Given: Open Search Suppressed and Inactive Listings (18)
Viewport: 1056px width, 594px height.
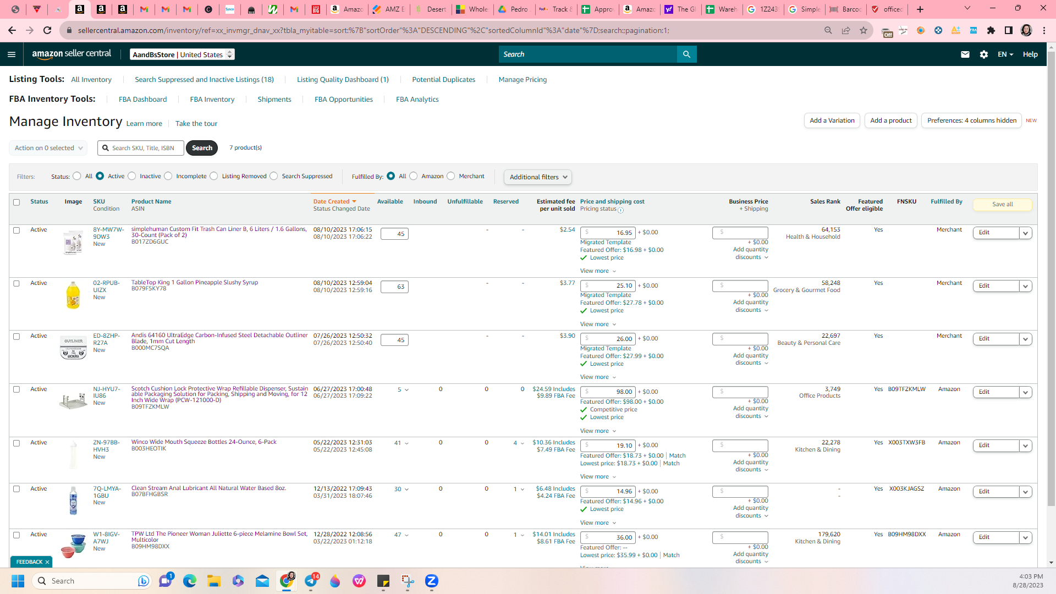Looking at the screenshot, I should point(204,80).
